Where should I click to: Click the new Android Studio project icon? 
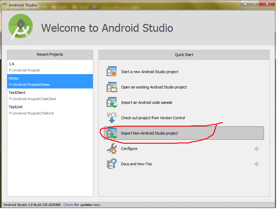pyautogui.click(x=112, y=72)
